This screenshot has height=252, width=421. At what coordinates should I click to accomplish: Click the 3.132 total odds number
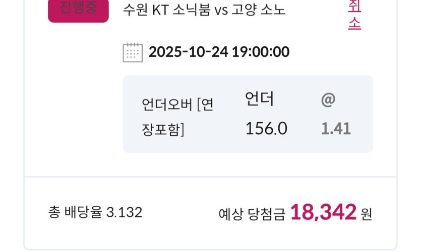[x=124, y=212]
